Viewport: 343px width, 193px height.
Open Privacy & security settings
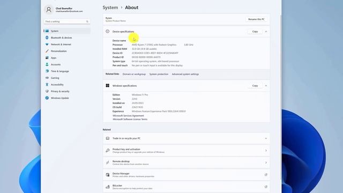pos(67,91)
